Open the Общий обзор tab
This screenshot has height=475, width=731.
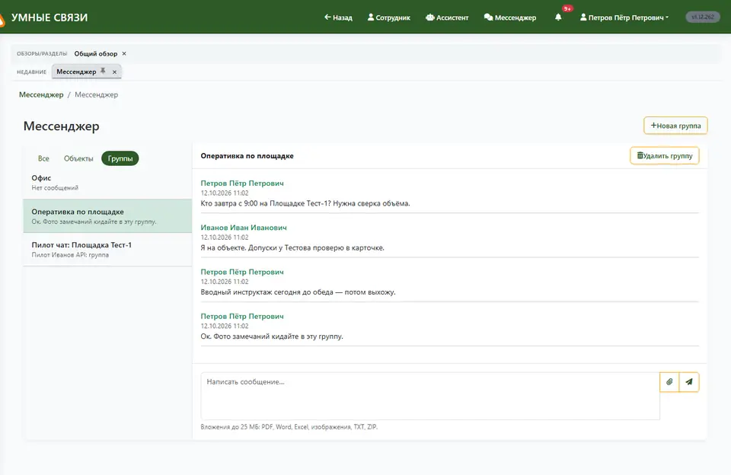(96, 53)
